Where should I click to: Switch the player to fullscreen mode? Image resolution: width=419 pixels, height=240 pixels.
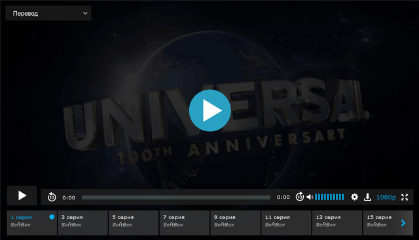[x=405, y=197]
